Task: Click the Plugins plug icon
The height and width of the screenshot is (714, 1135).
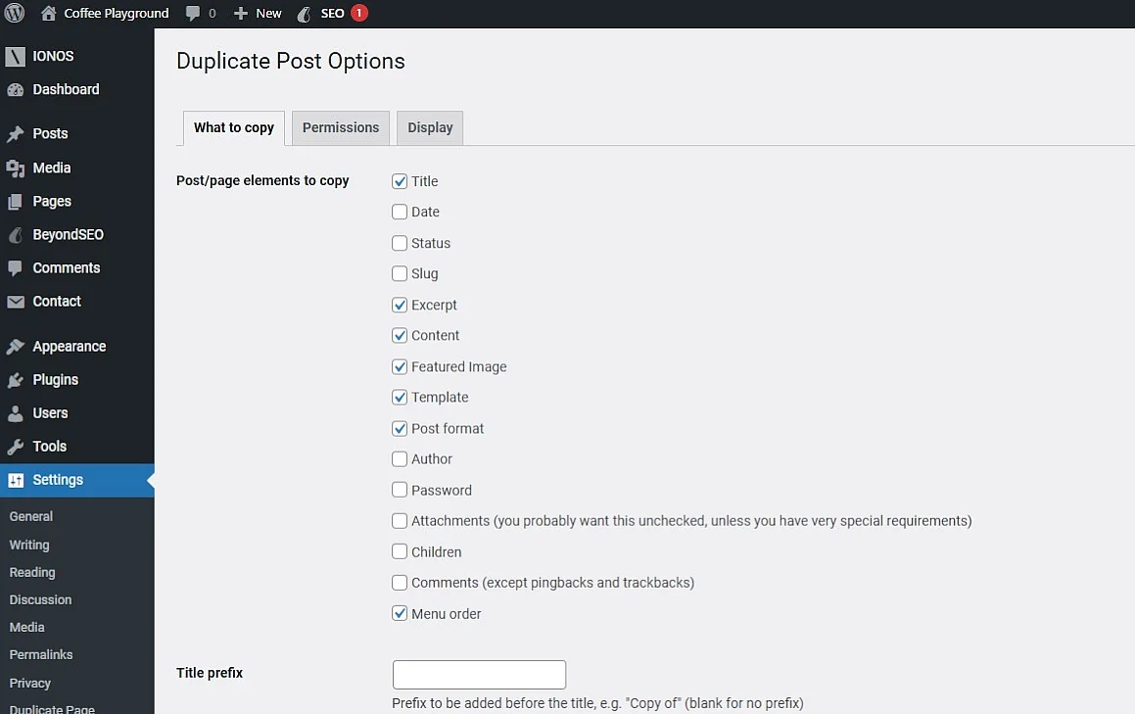Action: pos(16,380)
